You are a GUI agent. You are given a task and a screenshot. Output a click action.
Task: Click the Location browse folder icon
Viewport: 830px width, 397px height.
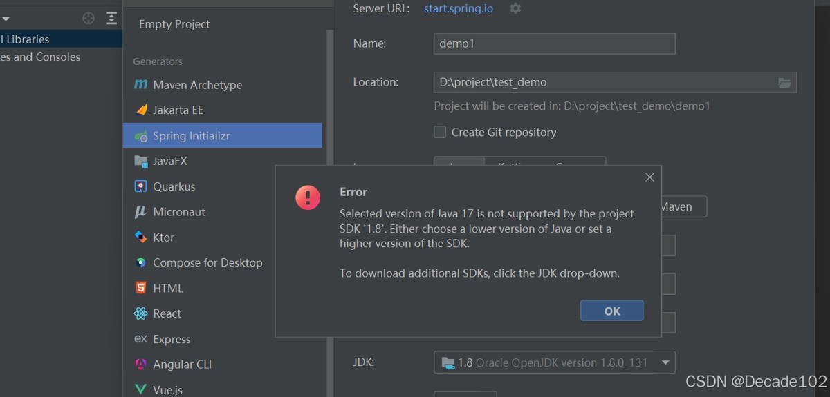click(x=784, y=83)
